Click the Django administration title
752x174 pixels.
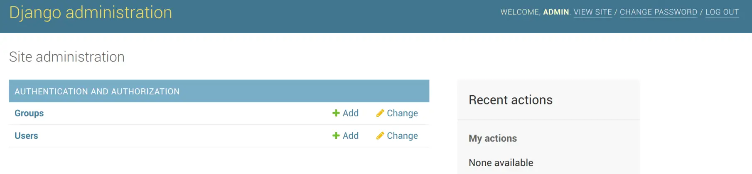[91, 12]
